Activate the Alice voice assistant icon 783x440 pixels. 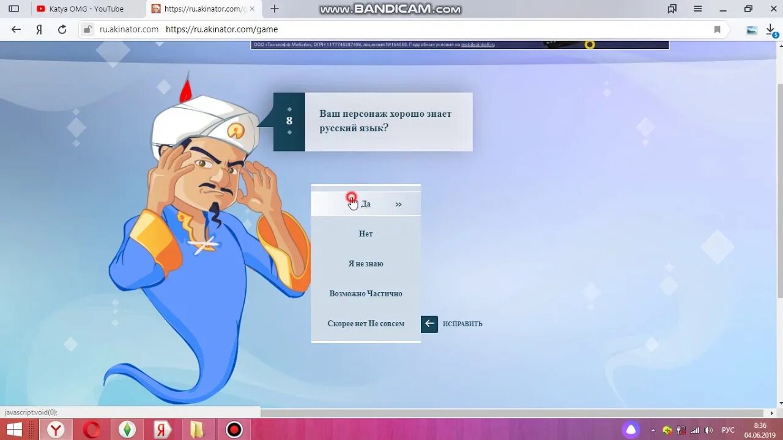[x=631, y=430]
